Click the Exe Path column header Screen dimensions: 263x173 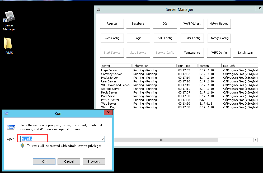coord(239,66)
